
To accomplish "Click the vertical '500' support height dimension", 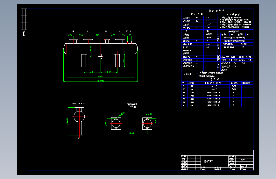I will pyautogui.click(x=124, y=61).
